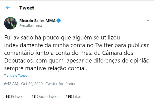Open the Ricardo Salles MMA display name
This screenshot has width=154, height=103.
37,20
